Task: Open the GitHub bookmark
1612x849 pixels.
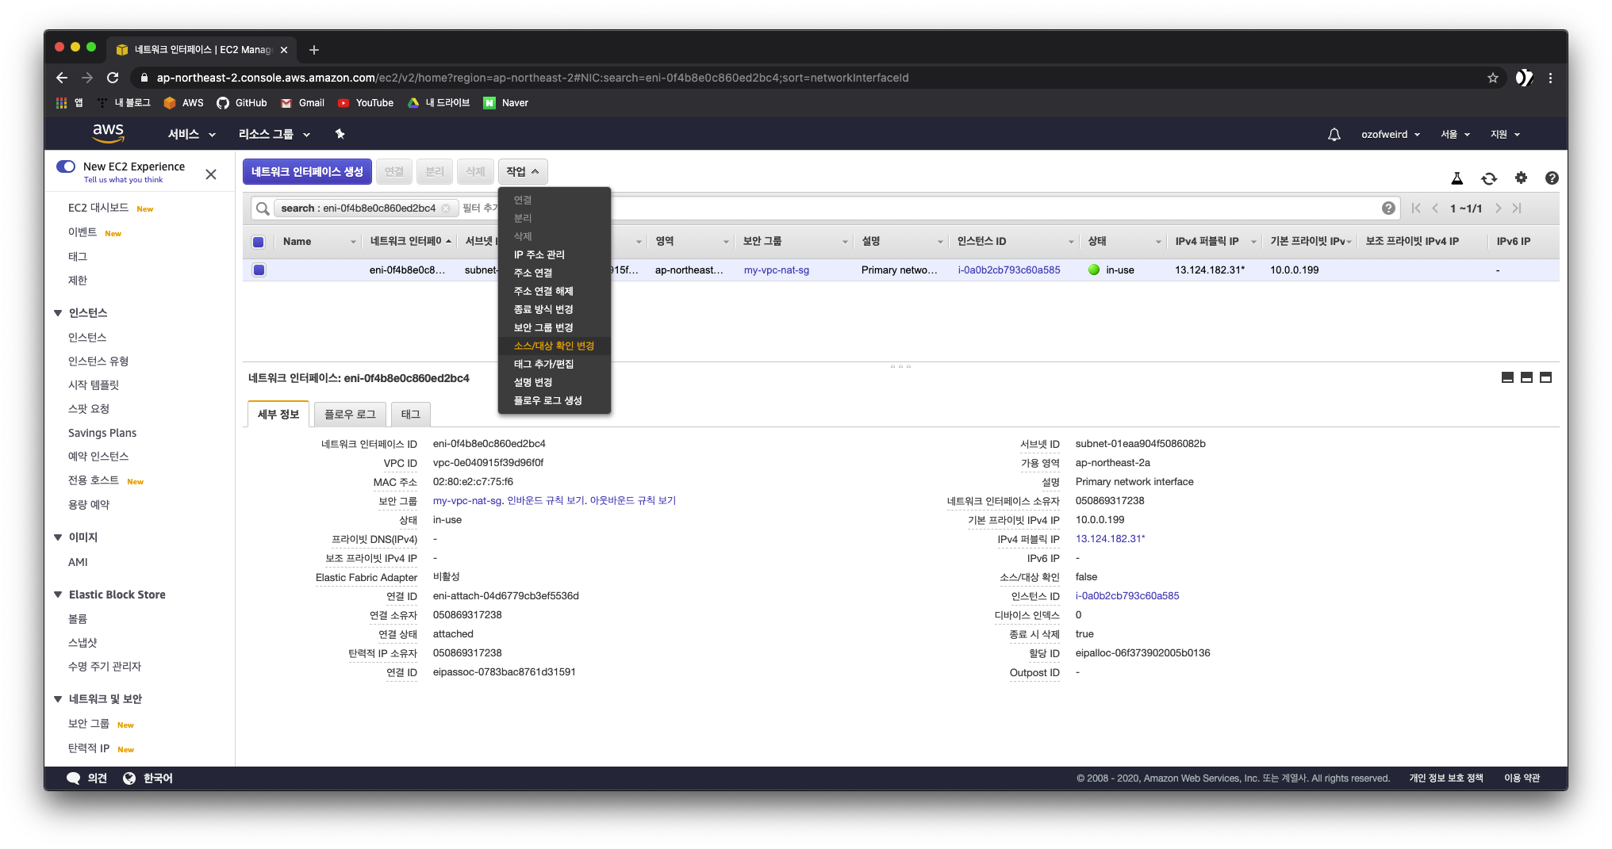Action: pyautogui.click(x=242, y=103)
